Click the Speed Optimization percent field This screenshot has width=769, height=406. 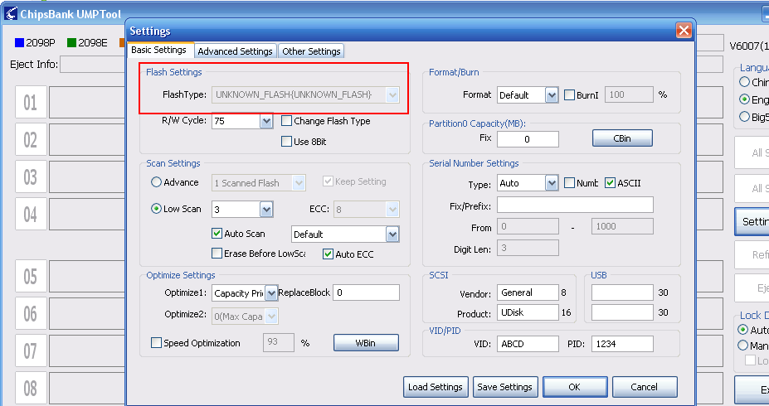coord(279,342)
